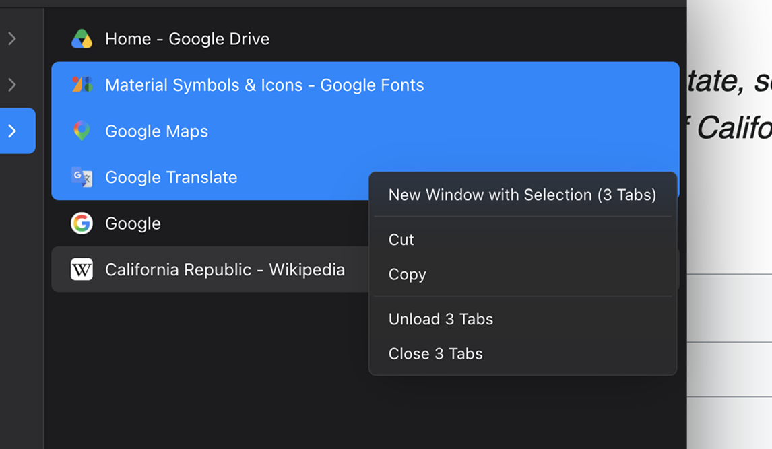Click the Google Translate favicon
Viewport: 772px width, 449px height.
(82, 177)
